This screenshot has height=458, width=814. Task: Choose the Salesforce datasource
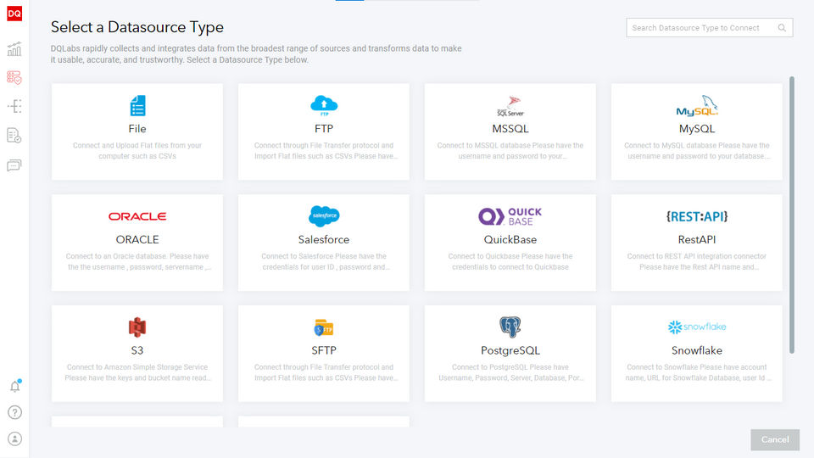pos(324,242)
